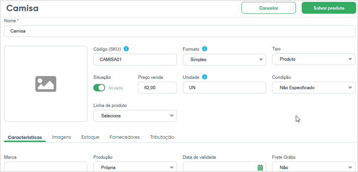Open the Estoque tab
Image resolution: width=358 pixels, height=172 pixels.
(x=90, y=137)
